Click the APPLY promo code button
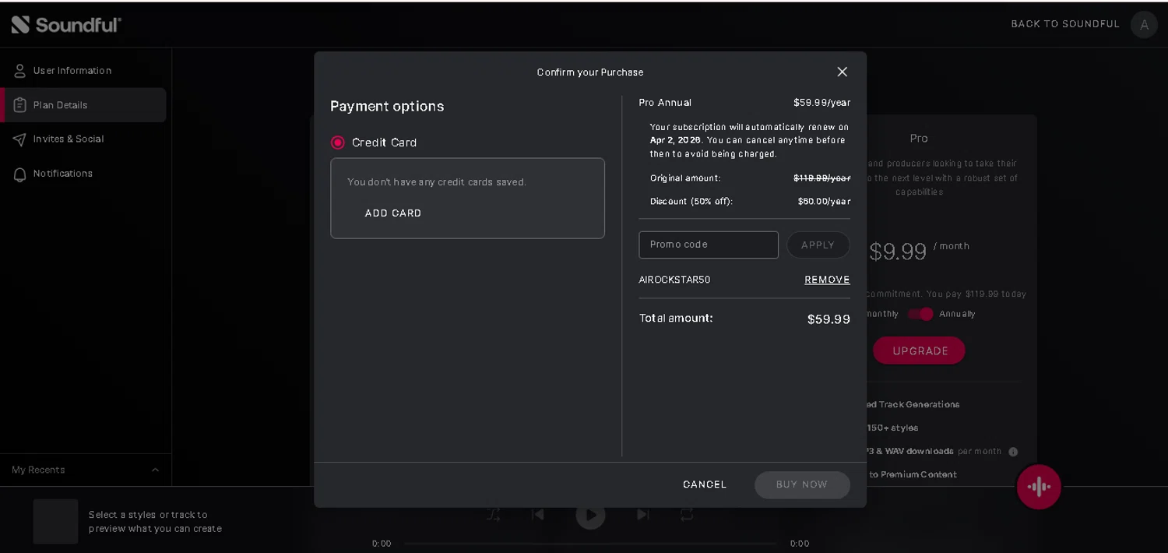The width and height of the screenshot is (1168, 553). [818, 245]
